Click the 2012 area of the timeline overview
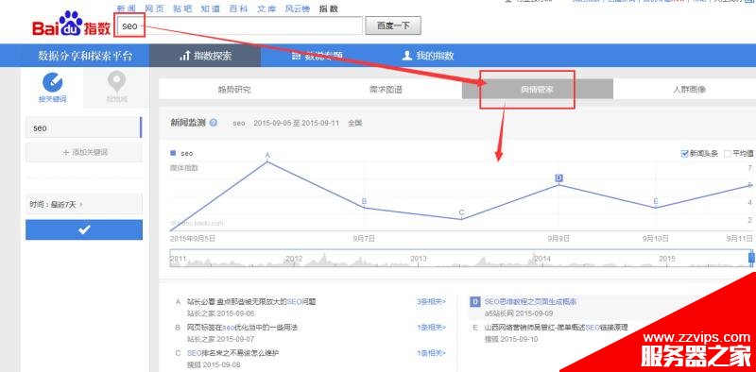756x372 pixels. pyautogui.click(x=294, y=259)
